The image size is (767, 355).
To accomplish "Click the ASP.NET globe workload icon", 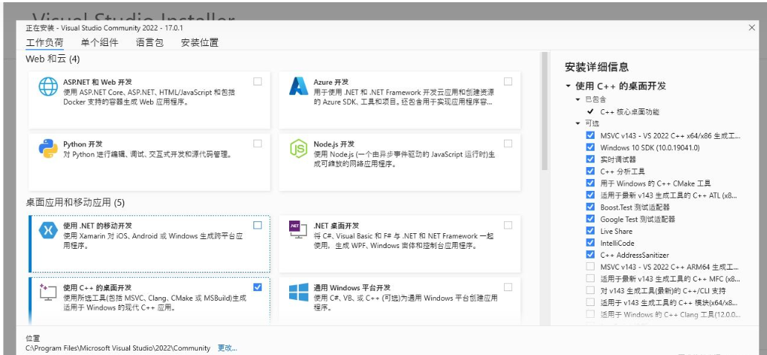I will 48,87.
